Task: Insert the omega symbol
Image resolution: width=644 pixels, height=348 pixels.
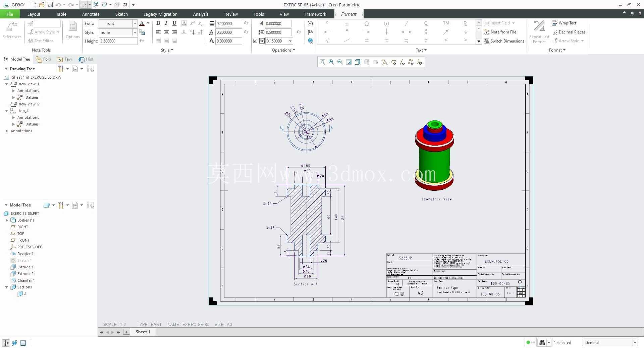Action: pos(367,23)
